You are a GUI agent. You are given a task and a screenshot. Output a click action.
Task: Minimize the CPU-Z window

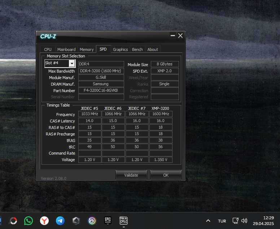tap(173, 35)
